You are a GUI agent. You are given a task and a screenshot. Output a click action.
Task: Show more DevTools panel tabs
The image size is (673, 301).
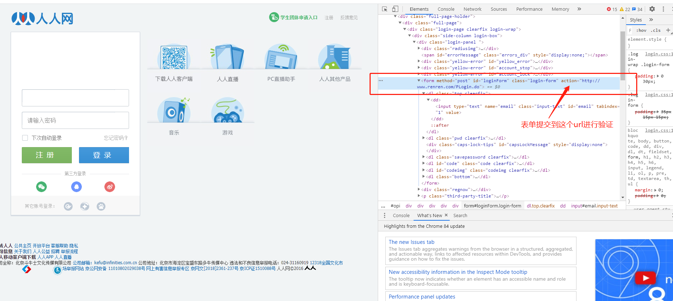point(579,9)
